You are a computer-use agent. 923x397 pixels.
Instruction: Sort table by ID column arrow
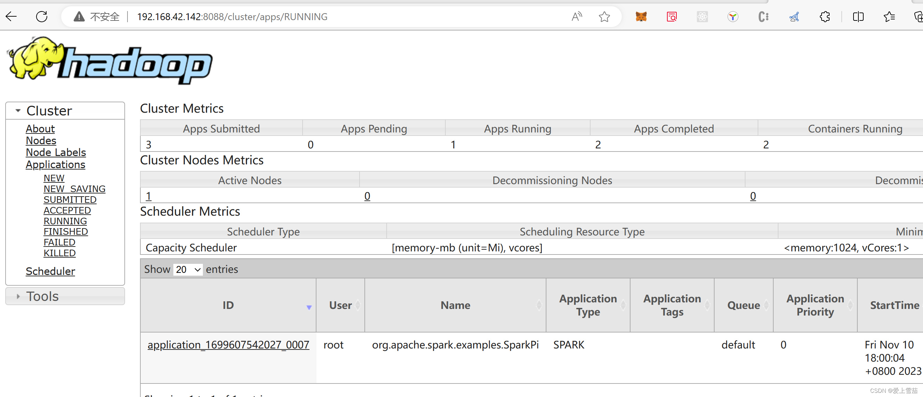[309, 307]
